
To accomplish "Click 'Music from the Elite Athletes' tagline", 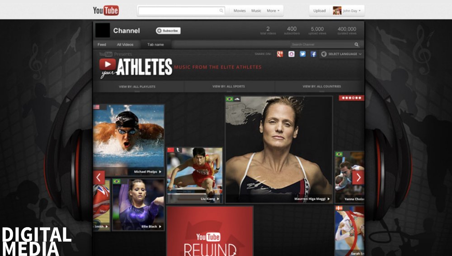I will click(218, 67).
